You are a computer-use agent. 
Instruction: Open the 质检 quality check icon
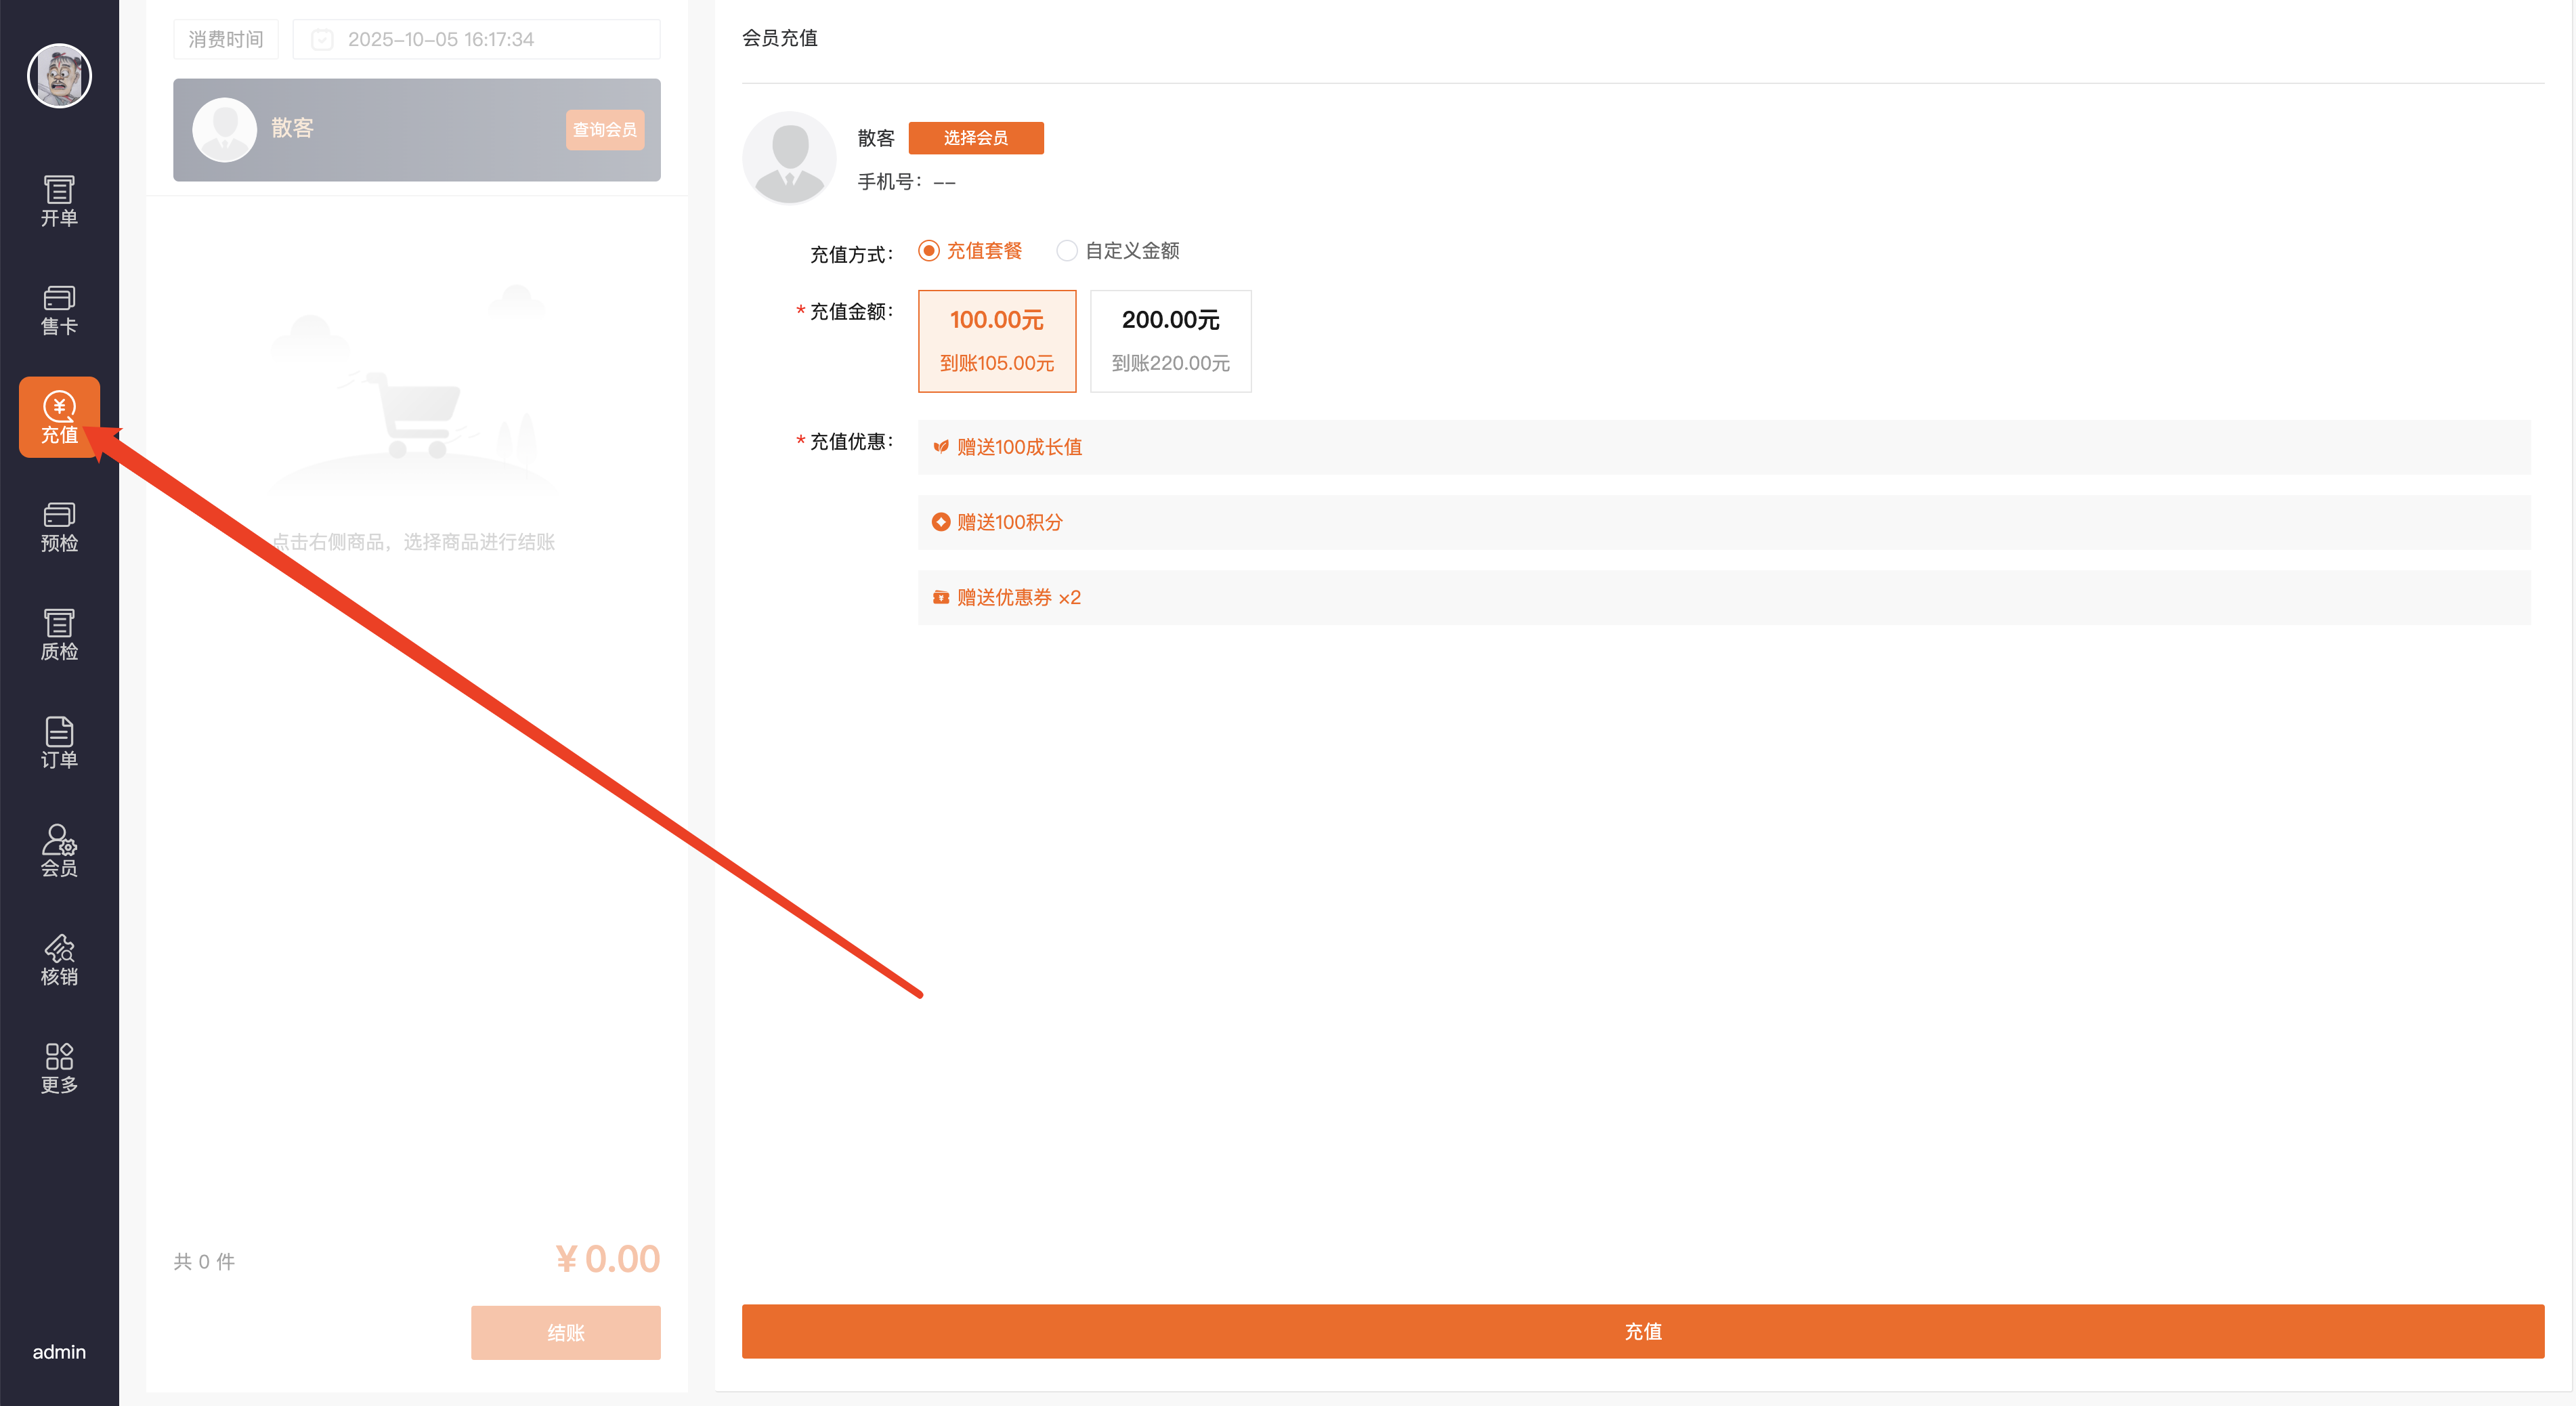(x=59, y=634)
